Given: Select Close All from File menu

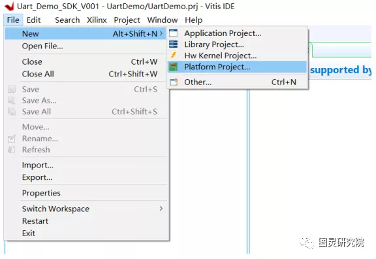Looking at the screenshot, I should click(x=85, y=74).
